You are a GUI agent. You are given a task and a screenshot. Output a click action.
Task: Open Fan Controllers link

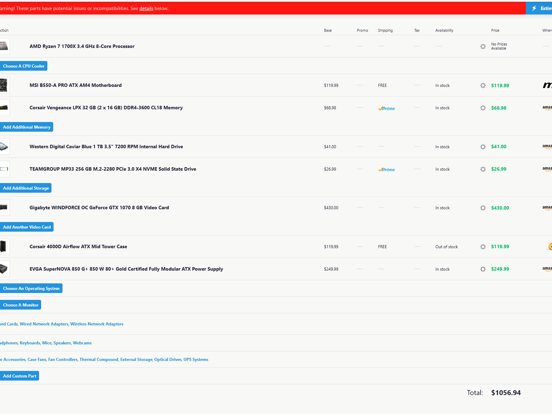[63, 360]
